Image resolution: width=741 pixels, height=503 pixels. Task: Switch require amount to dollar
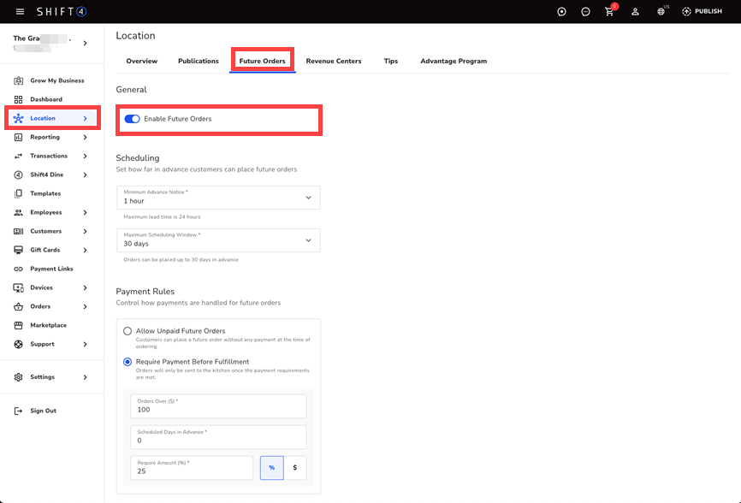[x=295, y=468]
